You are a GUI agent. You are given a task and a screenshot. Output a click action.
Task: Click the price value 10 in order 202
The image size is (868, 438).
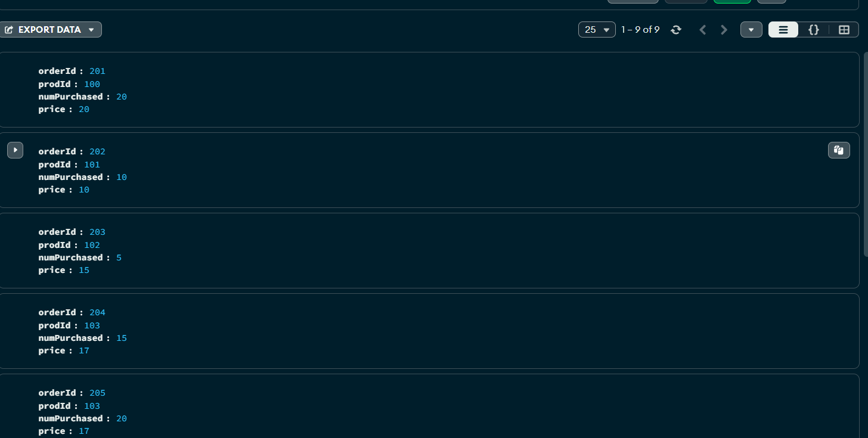pos(84,190)
